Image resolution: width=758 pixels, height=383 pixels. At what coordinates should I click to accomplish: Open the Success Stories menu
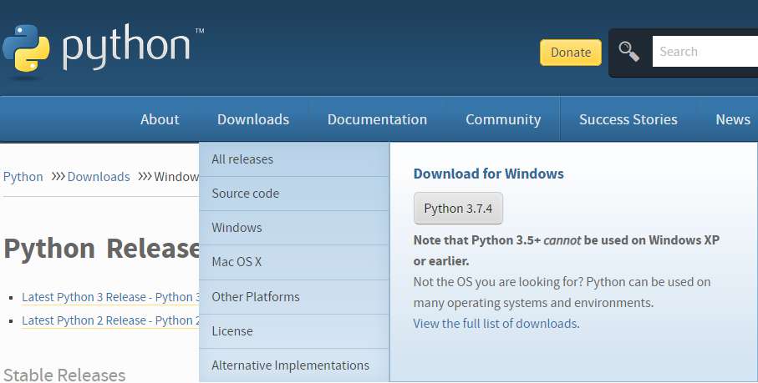coord(628,119)
